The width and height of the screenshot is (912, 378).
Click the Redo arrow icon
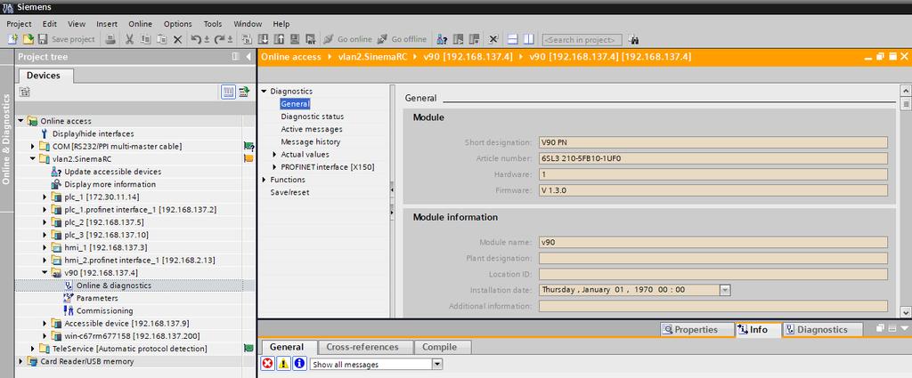pos(220,39)
